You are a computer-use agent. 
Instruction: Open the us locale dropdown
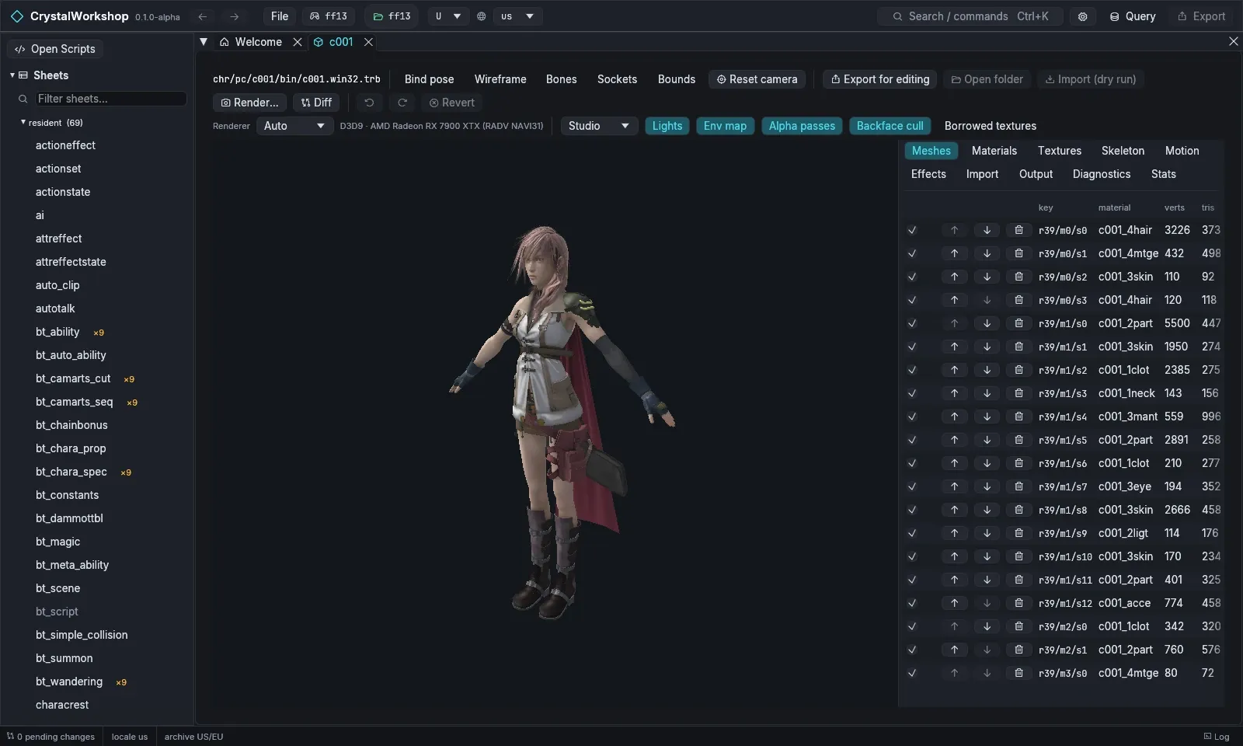click(x=517, y=16)
